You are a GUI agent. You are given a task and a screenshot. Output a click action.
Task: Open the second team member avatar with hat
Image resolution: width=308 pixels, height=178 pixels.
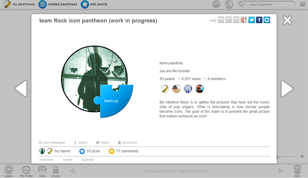point(176,89)
